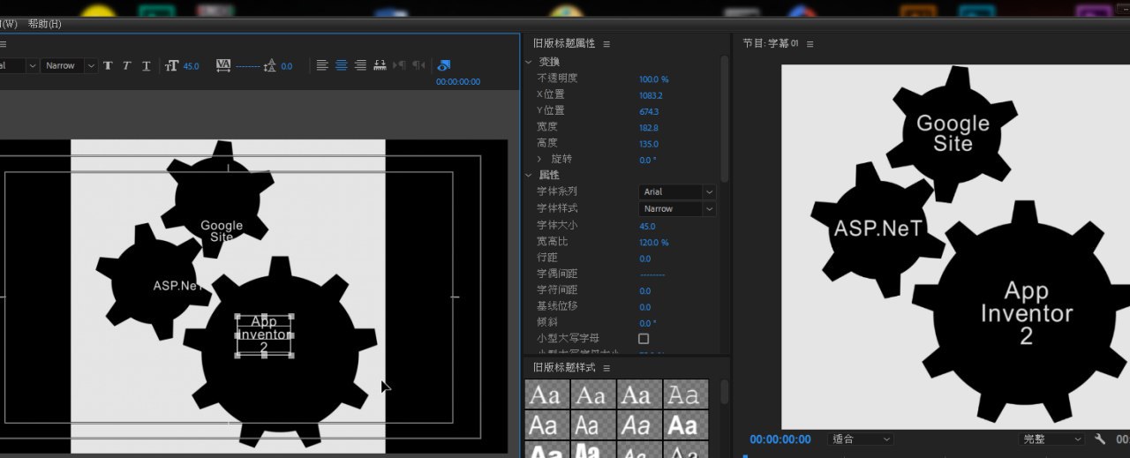Apply the first title style thumbnail
The image size is (1130, 458).
pos(547,394)
